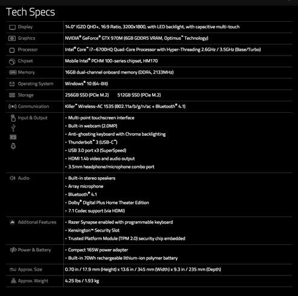Click the Graphics eye icon
Viewport: 298px width, 296px height.
12,38
